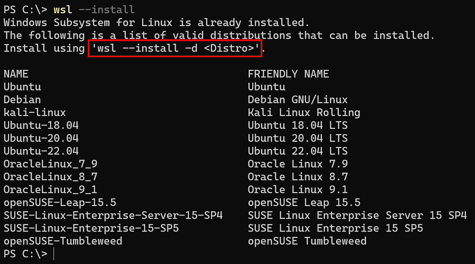Click the NAME column header
The height and width of the screenshot is (264, 475).
(15, 74)
